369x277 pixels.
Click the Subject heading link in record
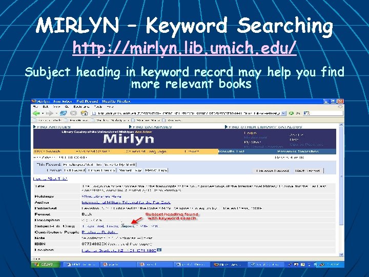(x=120, y=226)
